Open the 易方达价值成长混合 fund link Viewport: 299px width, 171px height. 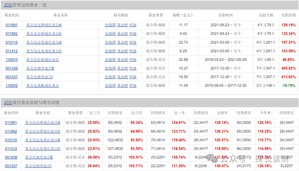[x=43, y=60]
